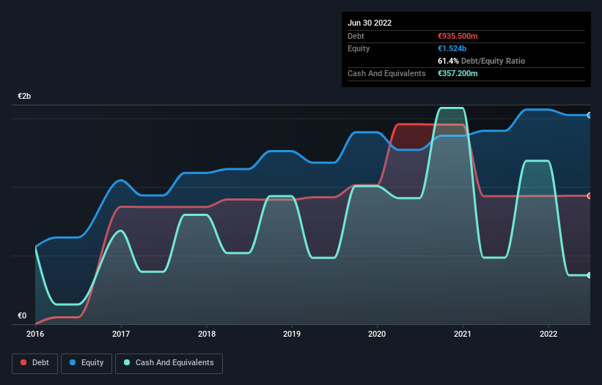This screenshot has height=385, width=602.
Task: Click the 2022 x-axis label
Action: (x=548, y=334)
